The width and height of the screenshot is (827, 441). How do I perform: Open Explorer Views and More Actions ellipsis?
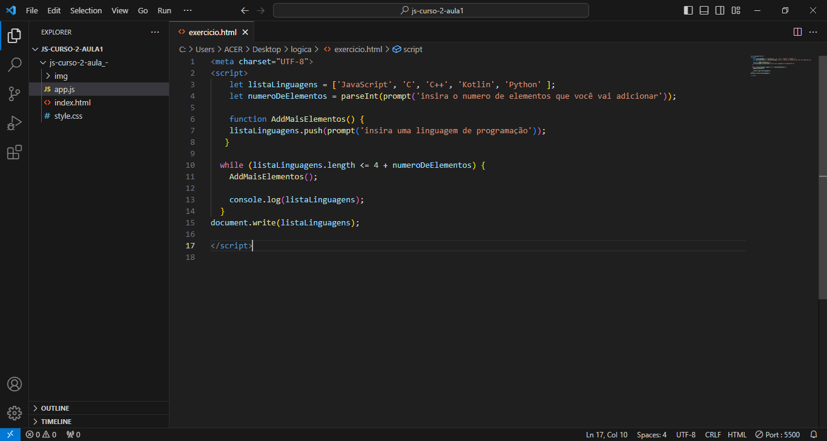tap(155, 32)
